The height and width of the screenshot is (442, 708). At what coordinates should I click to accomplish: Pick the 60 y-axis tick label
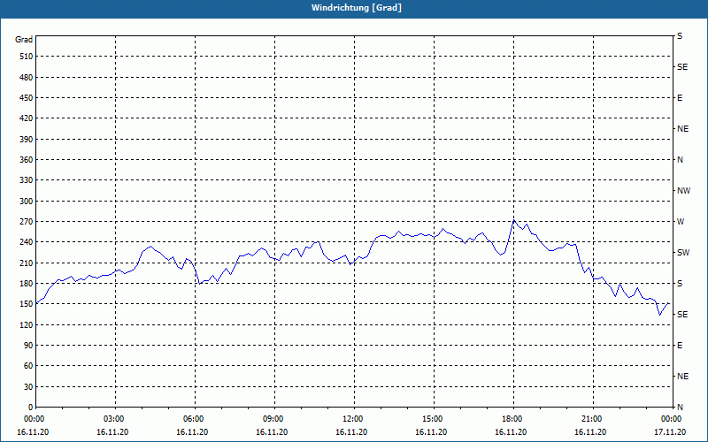[x=28, y=366]
